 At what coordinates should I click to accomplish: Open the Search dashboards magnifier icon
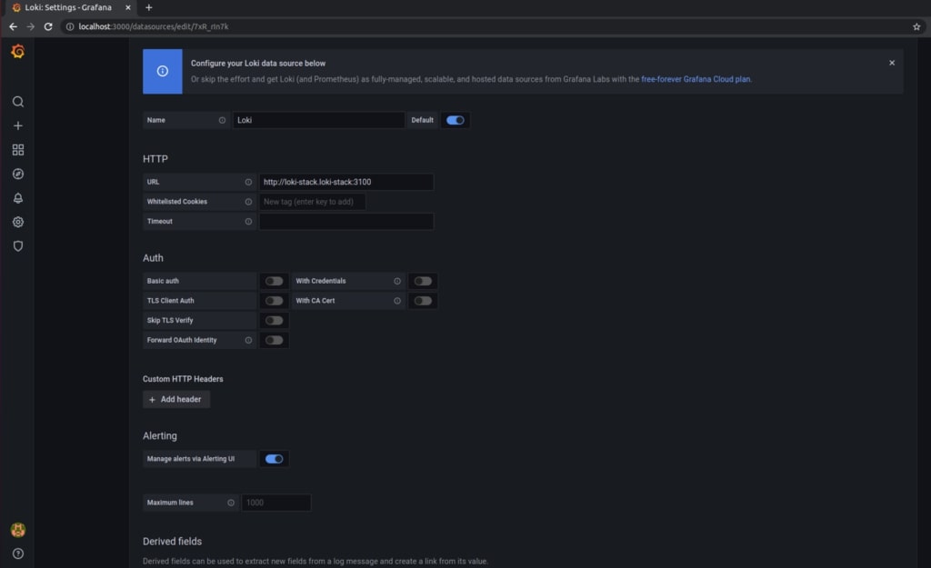pos(17,102)
